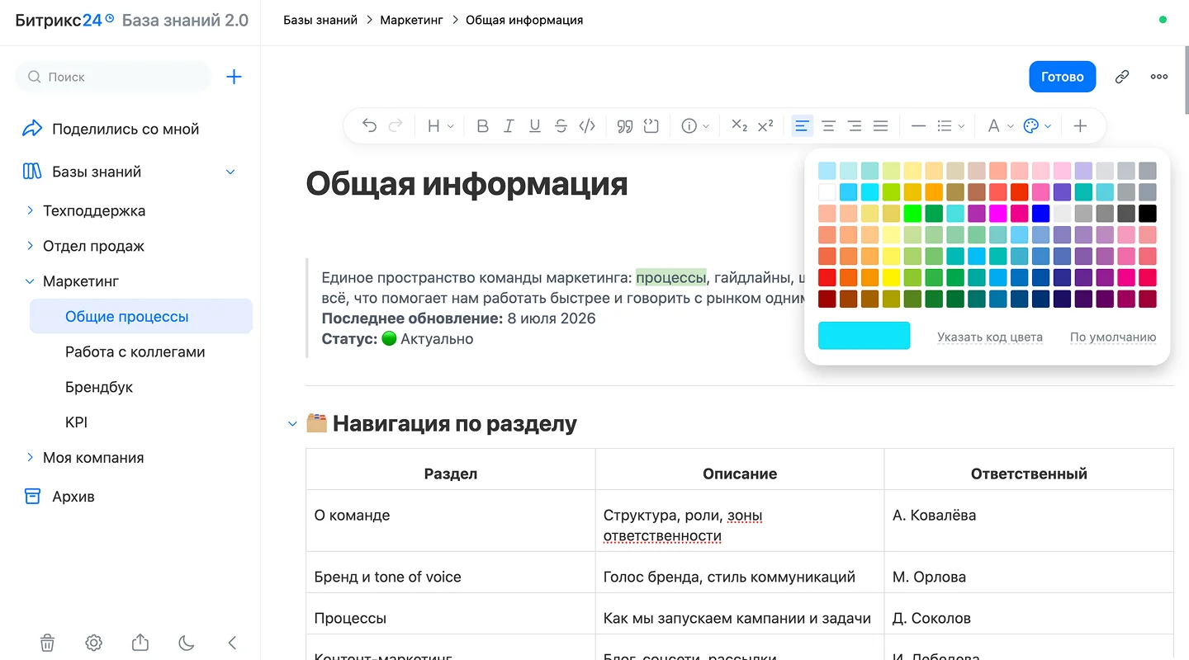Viewport: 1189px width, 660px height.
Task: Click Указать код цвета link
Action: click(990, 337)
